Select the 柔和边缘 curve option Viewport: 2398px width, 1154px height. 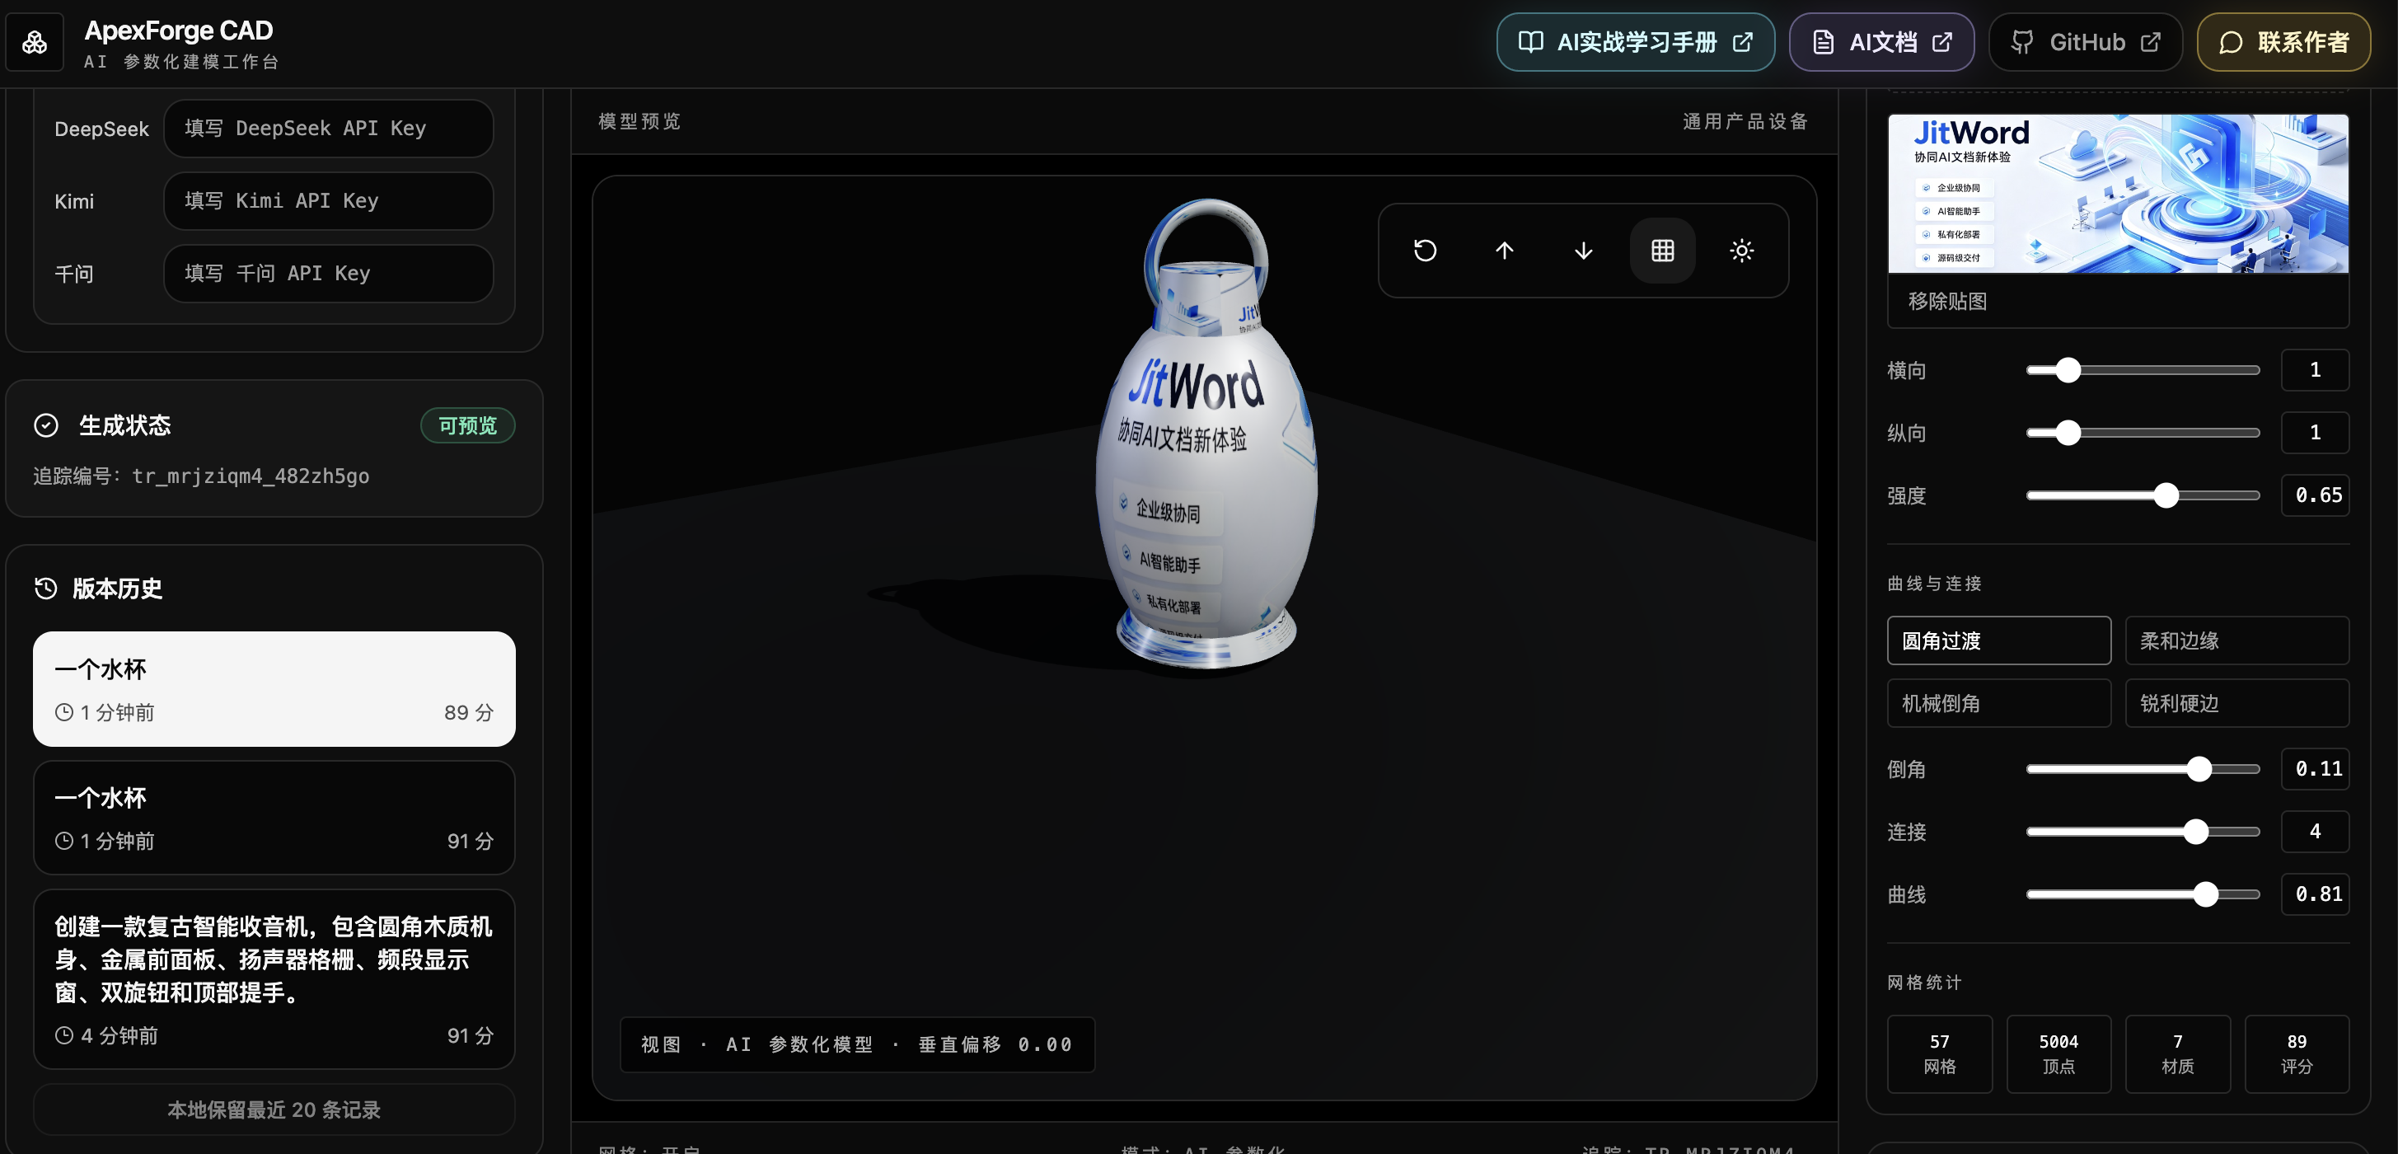(2237, 640)
